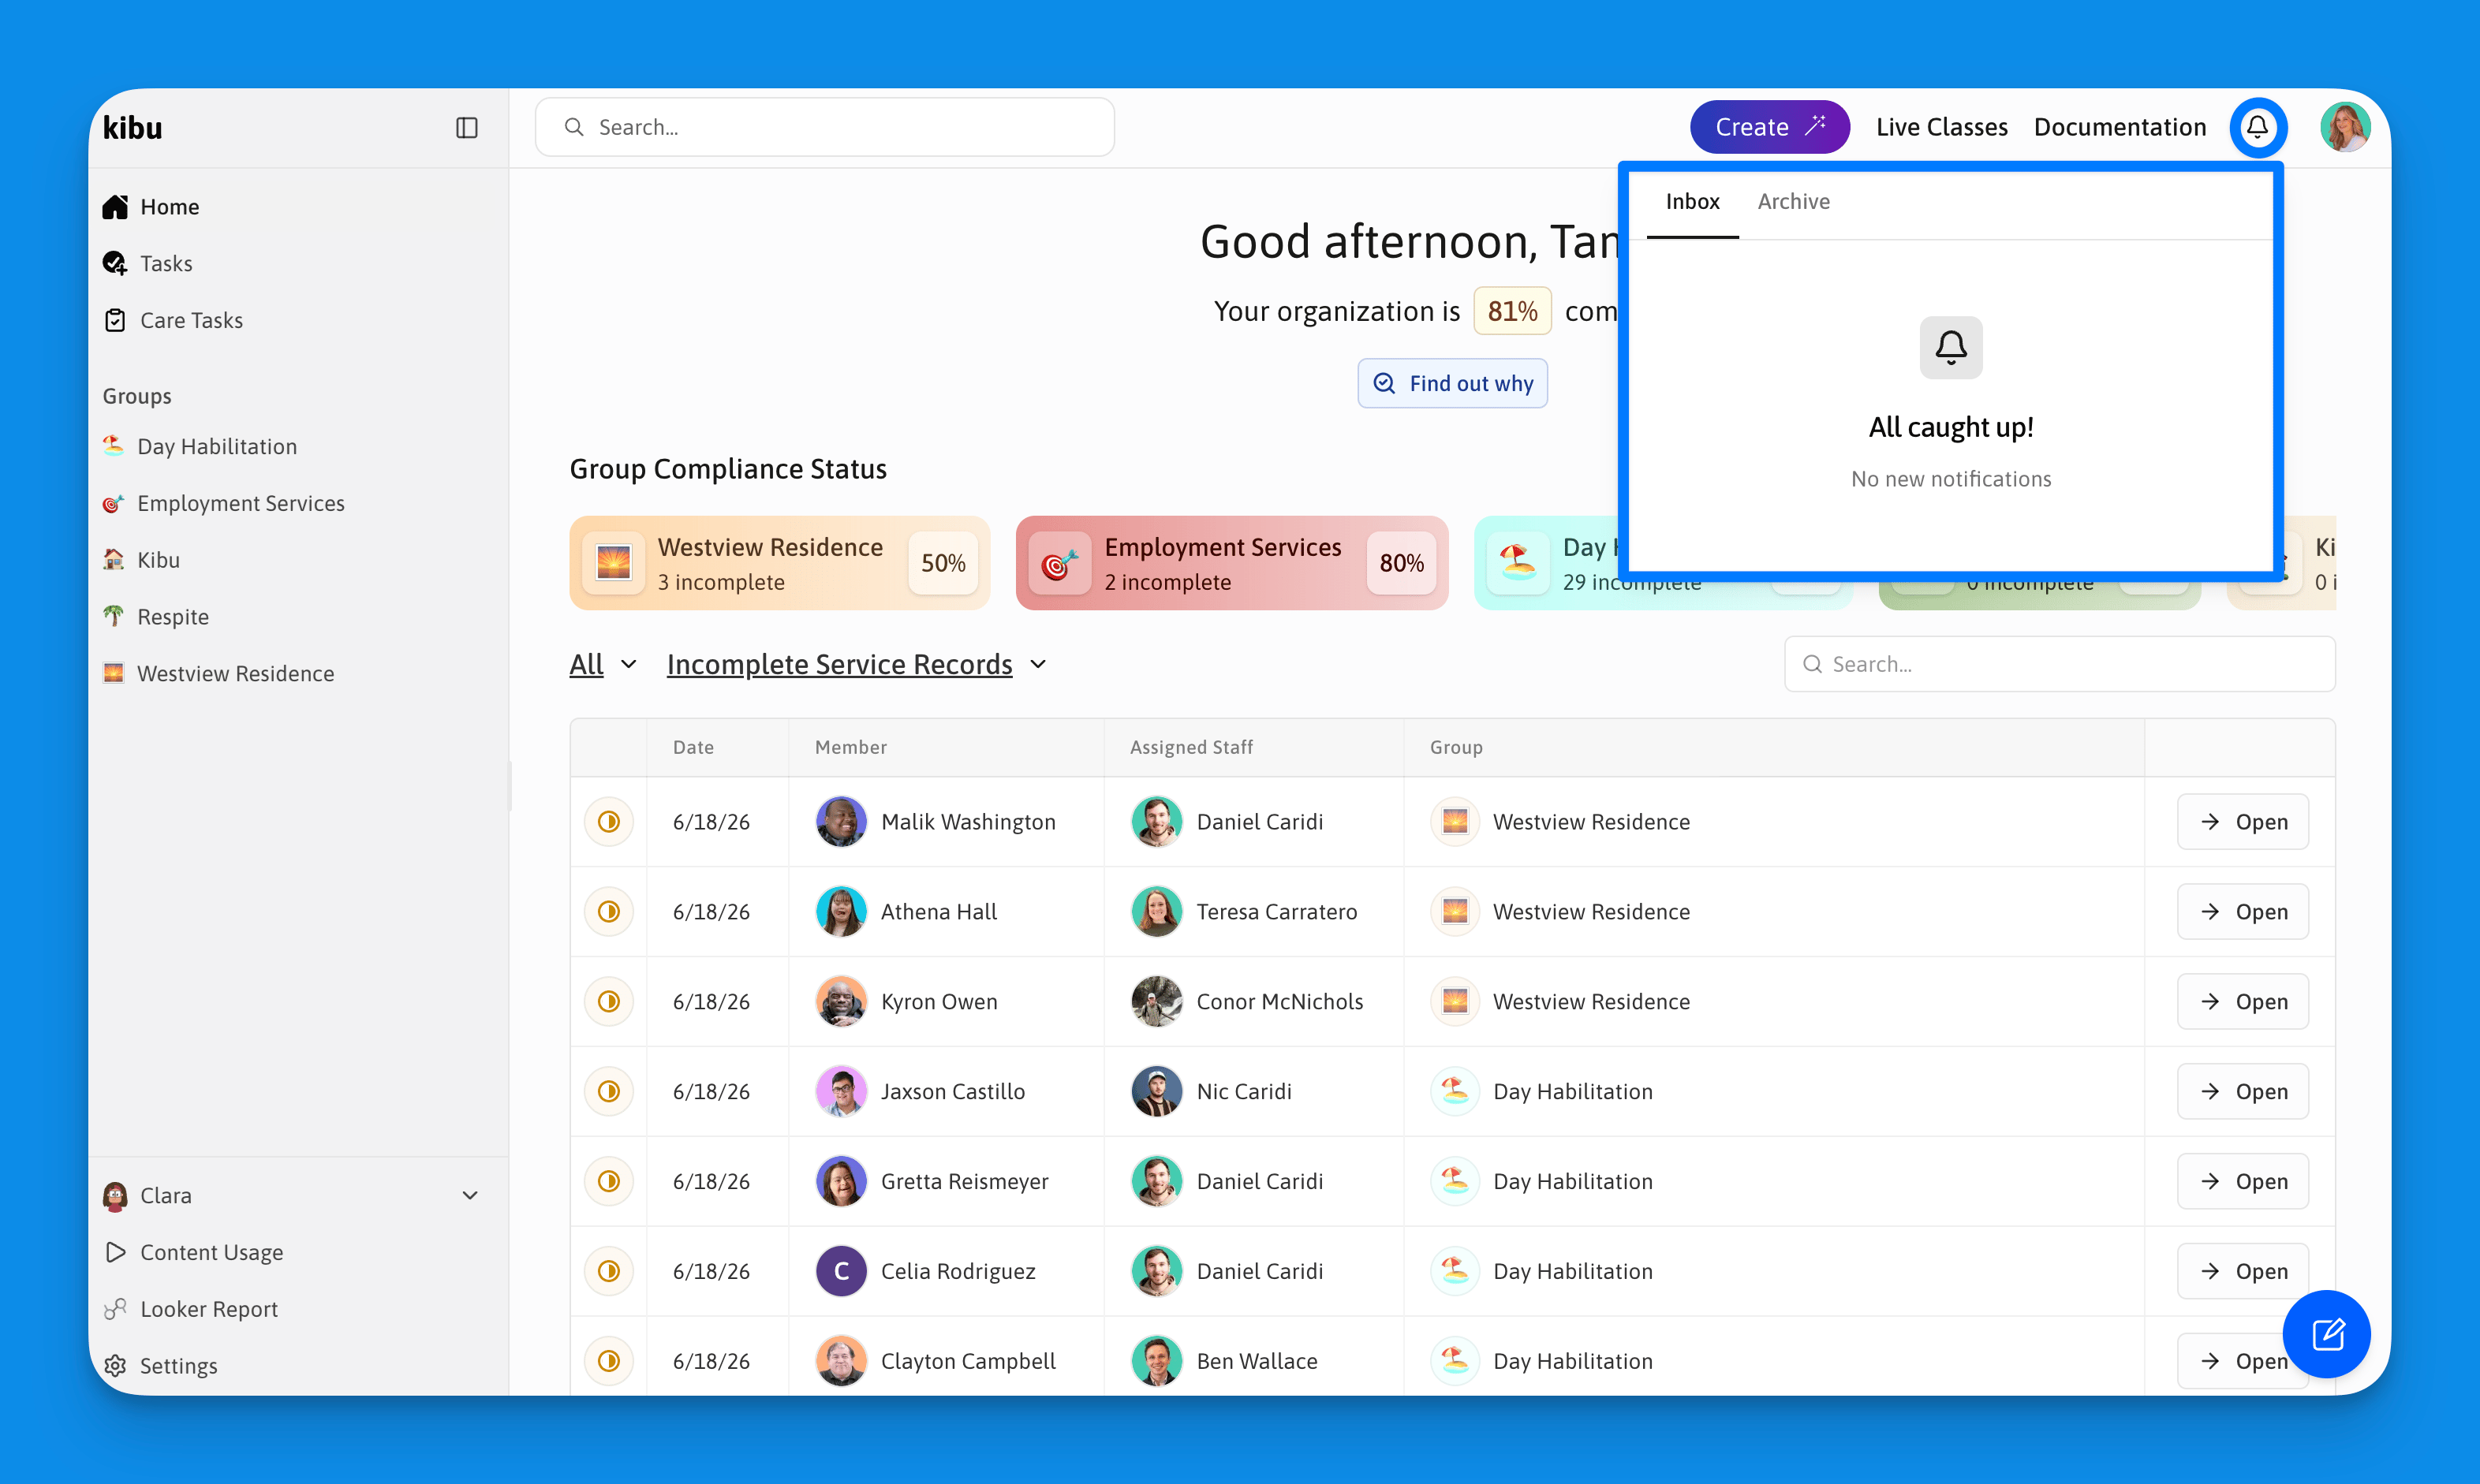2480x1484 pixels.
Task: Click the Respite palm tree icon
Action: (114, 616)
